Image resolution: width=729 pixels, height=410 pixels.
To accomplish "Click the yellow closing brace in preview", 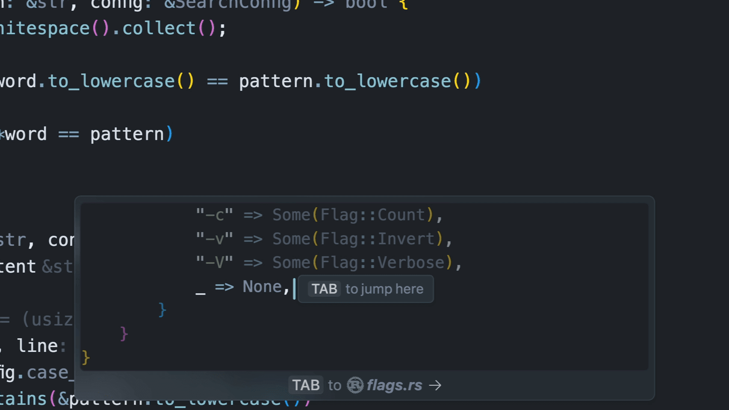I will point(86,357).
